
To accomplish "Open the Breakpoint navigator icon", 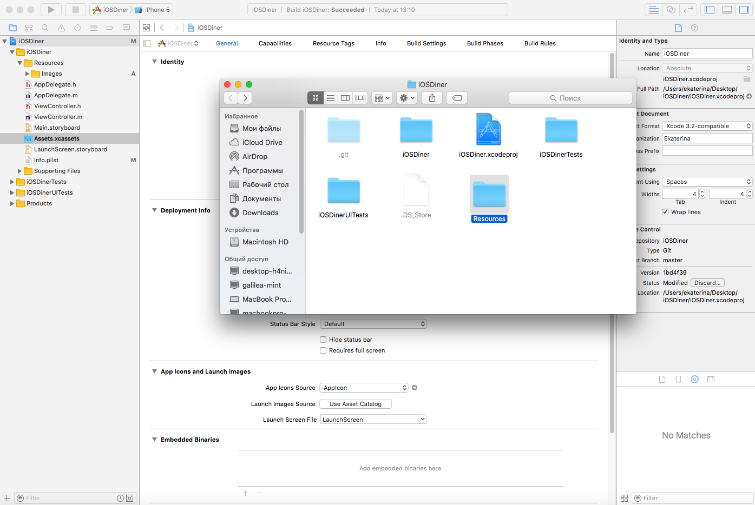I will (110, 28).
